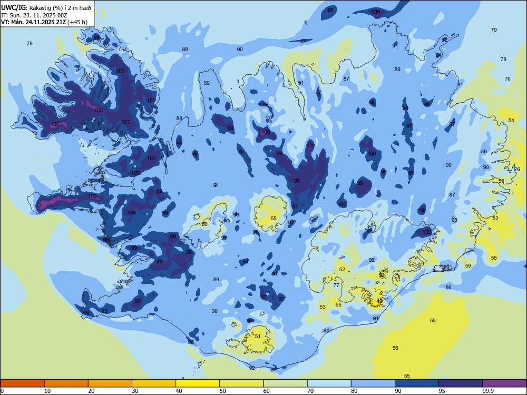Image resolution: width=527 pixels, height=395 pixels.
Task: Click the map humidity value '86'
Action: pos(448,287)
